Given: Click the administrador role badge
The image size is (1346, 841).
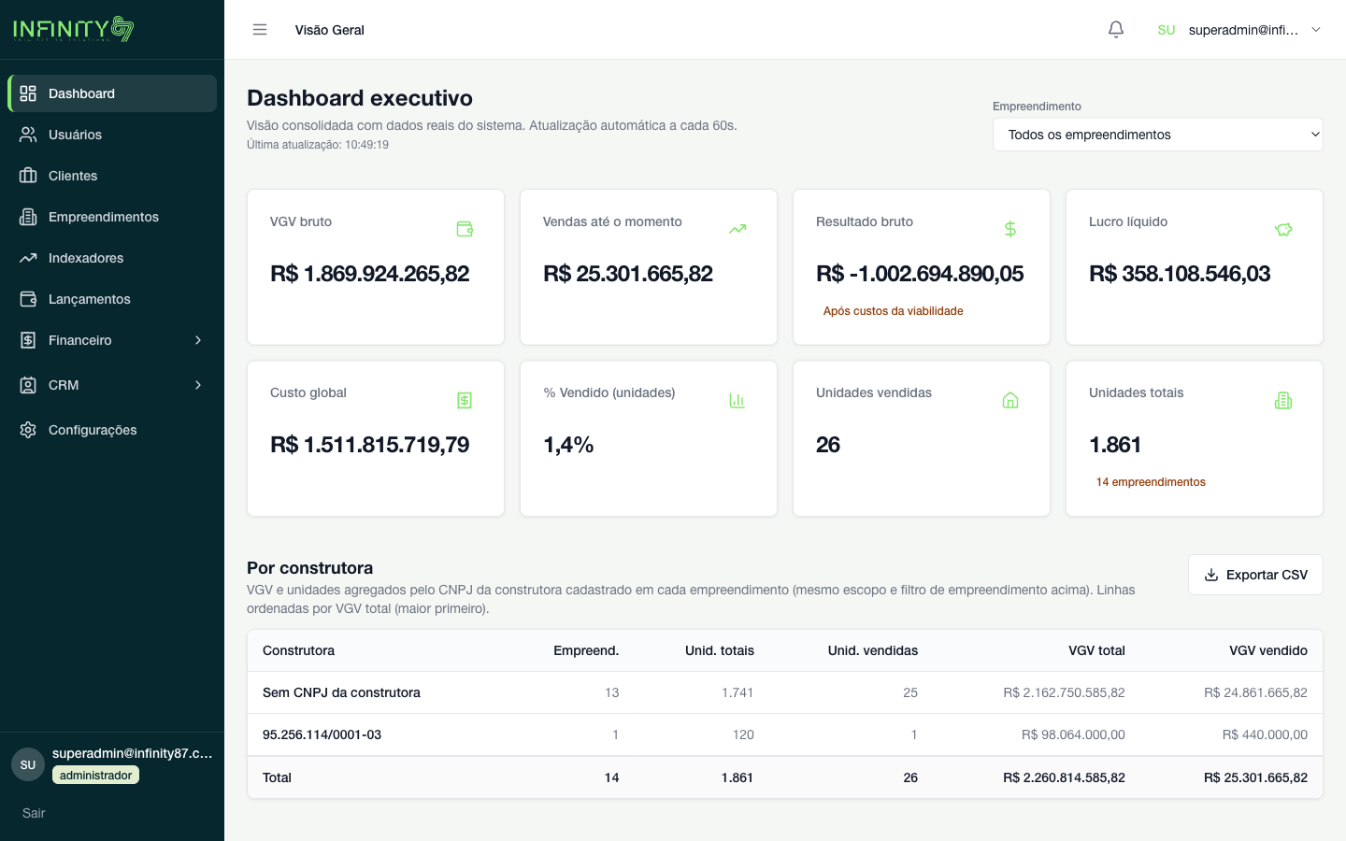Looking at the screenshot, I should [x=95, y=776].
